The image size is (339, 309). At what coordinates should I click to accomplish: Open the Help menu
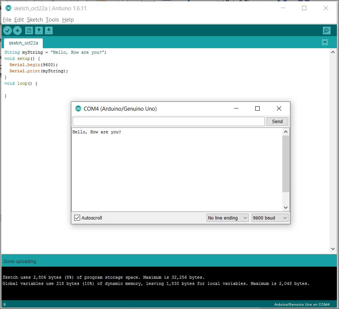click(x=68, y=20)
